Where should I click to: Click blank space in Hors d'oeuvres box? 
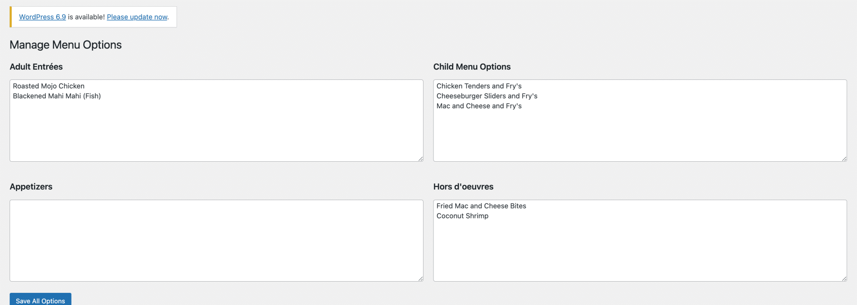pyautogui.click(x=640, y=251)
